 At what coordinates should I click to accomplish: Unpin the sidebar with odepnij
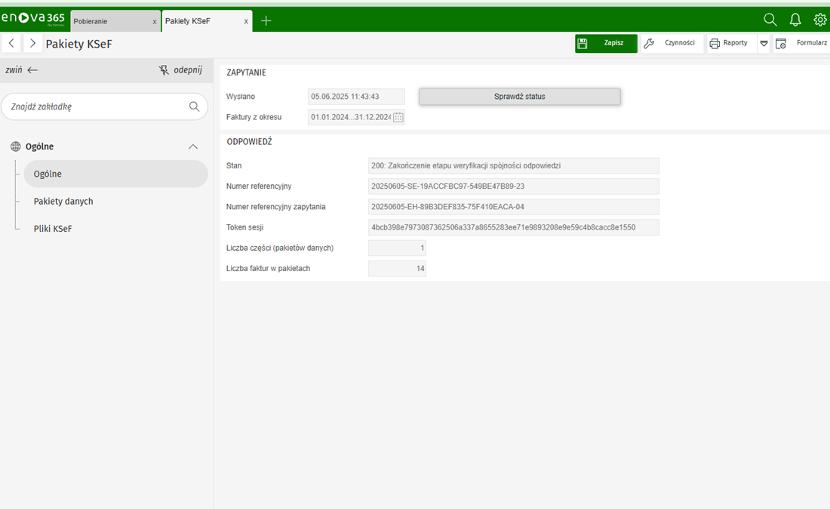point(180,70)
